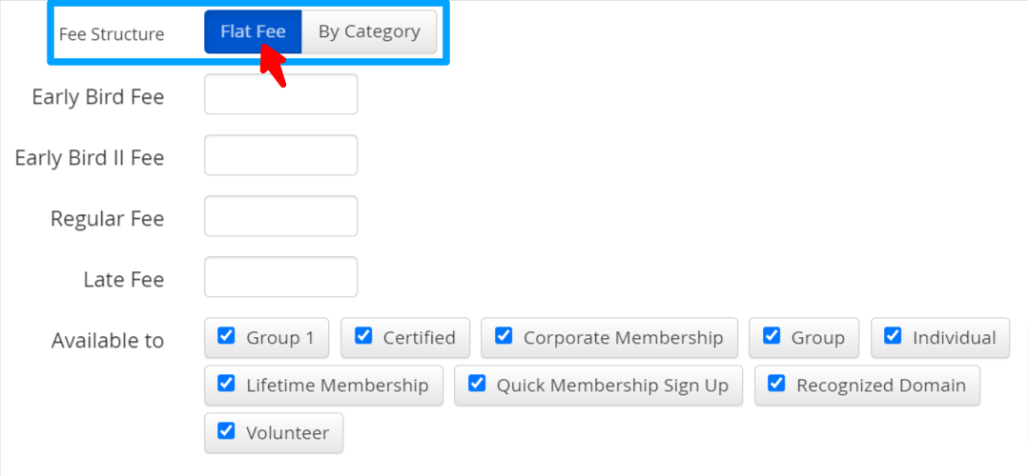Focus the Early Bird II Fee field

(280, 155)
